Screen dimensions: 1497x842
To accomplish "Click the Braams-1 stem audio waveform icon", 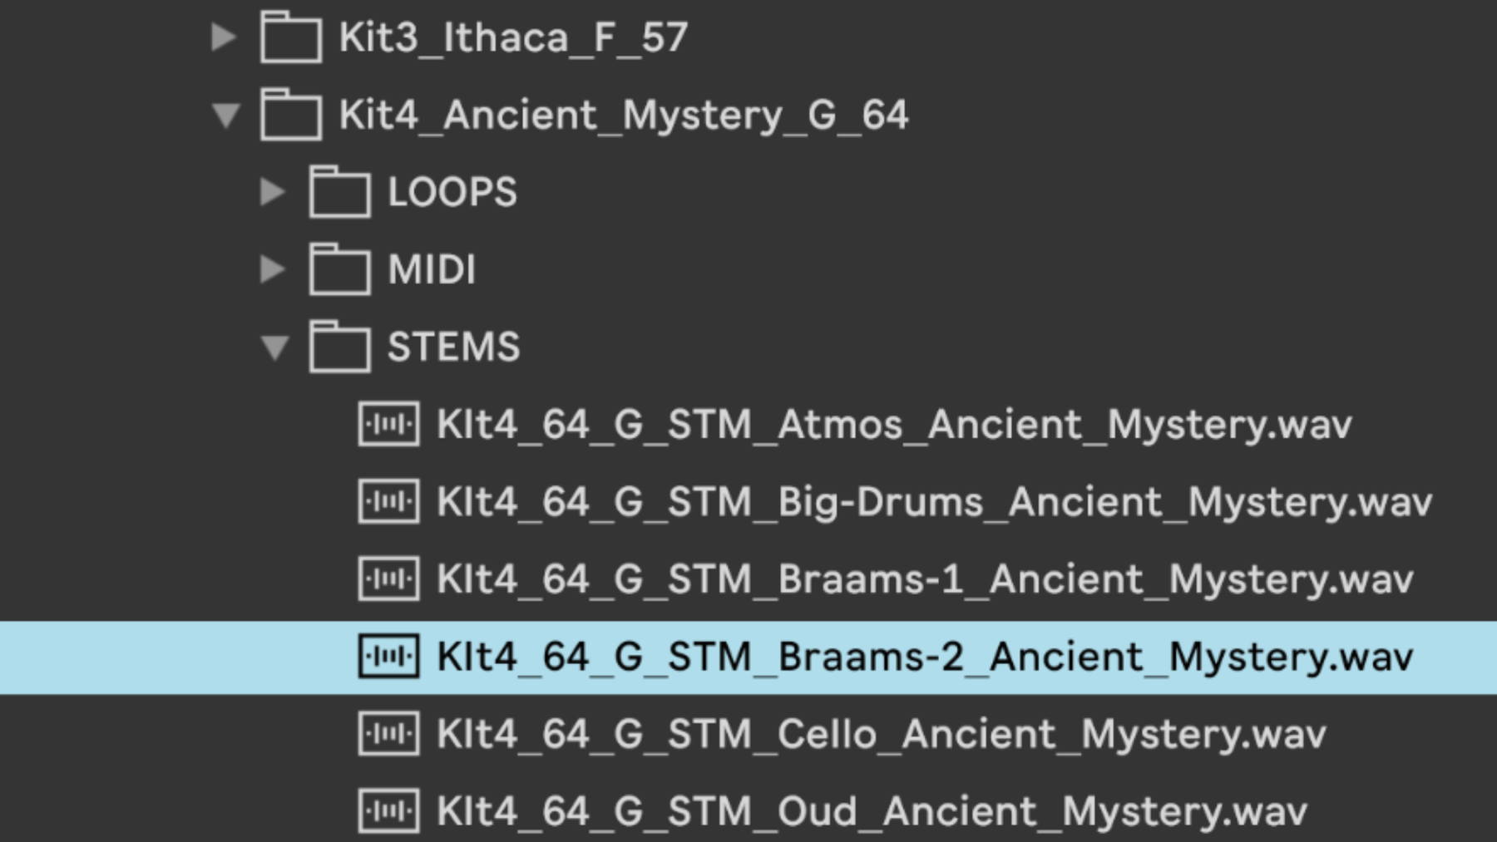I will pyautogui.click(x=388, y=579).
